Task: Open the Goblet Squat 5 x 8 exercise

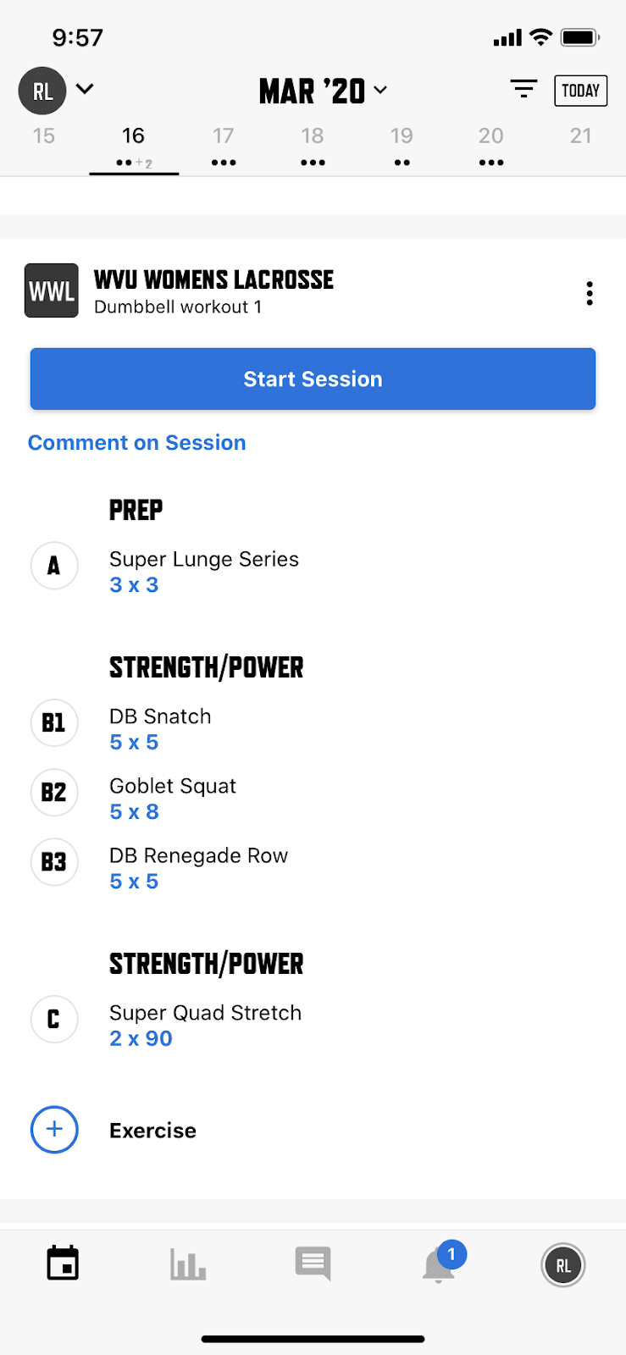Action: tap(173, 798)
